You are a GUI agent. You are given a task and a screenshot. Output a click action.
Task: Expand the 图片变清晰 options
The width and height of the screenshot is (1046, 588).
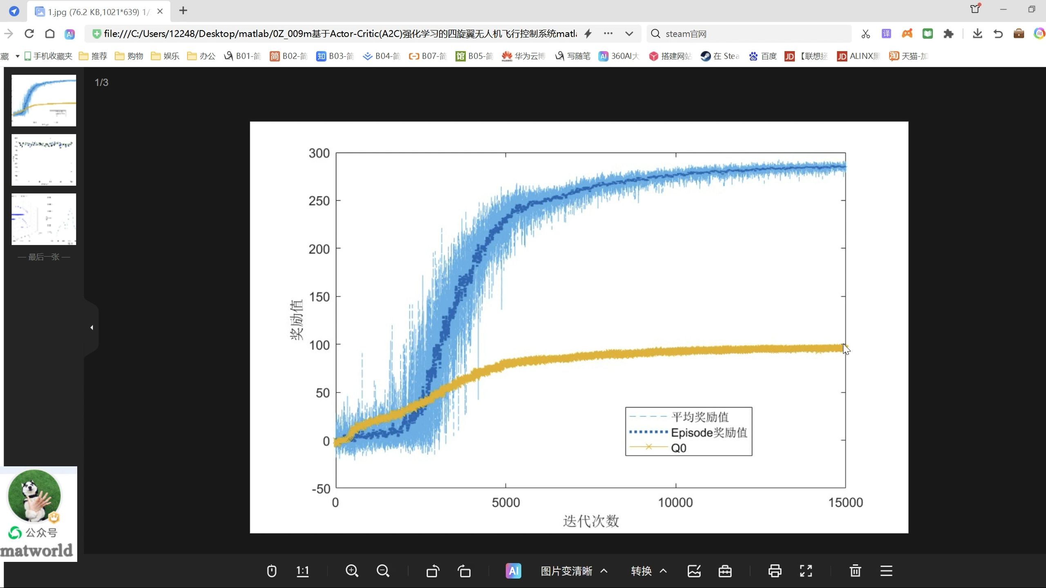[604, 571]
